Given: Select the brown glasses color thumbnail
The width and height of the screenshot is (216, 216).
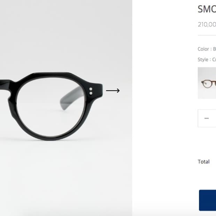Looking at the screenshot, I should coord(207,83).
